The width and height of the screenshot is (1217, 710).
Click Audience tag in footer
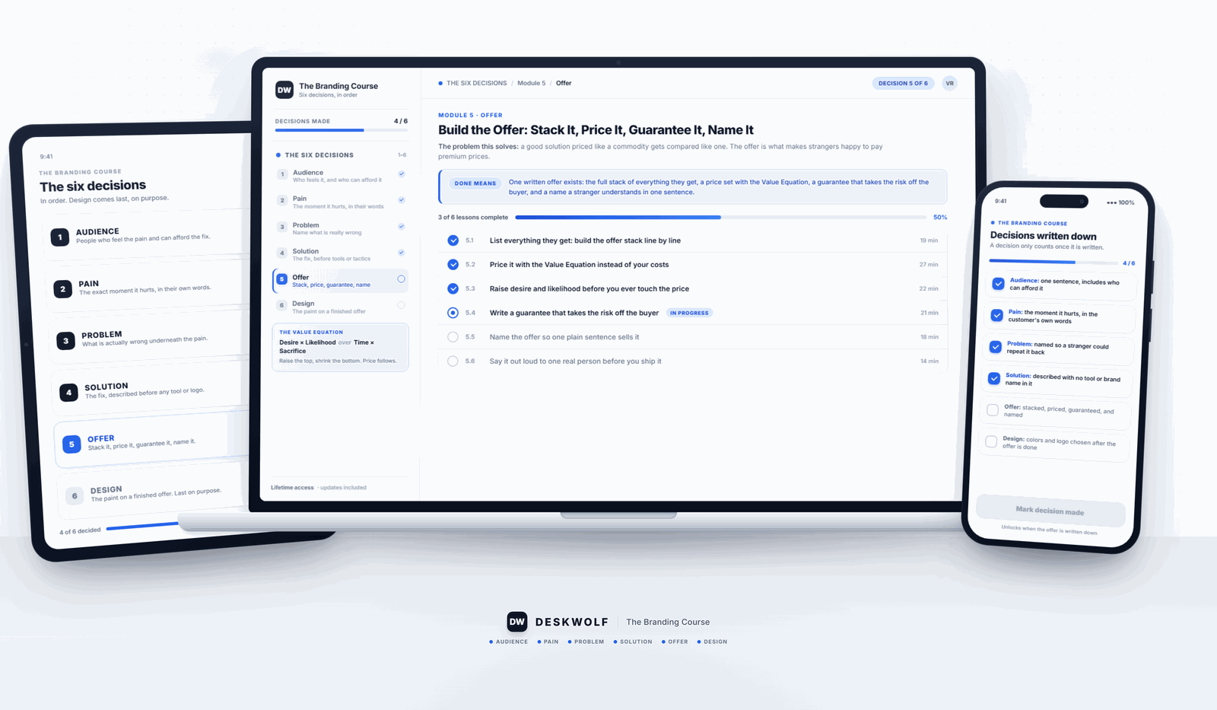pos(509,642)
